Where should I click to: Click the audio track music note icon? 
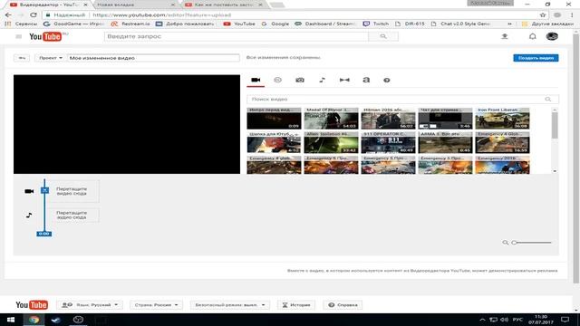tap(29, 216)
